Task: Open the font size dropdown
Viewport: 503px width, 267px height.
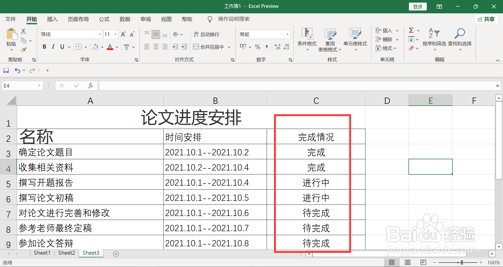Action: pyautogui.click(x=116, y=34)
